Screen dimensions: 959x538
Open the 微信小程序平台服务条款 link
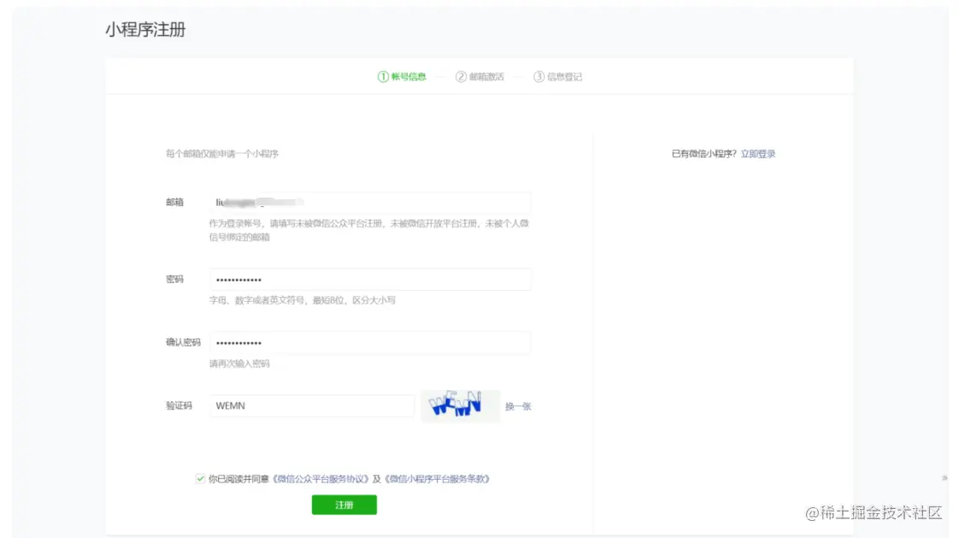pyautogui.click(x=438, y=479)
